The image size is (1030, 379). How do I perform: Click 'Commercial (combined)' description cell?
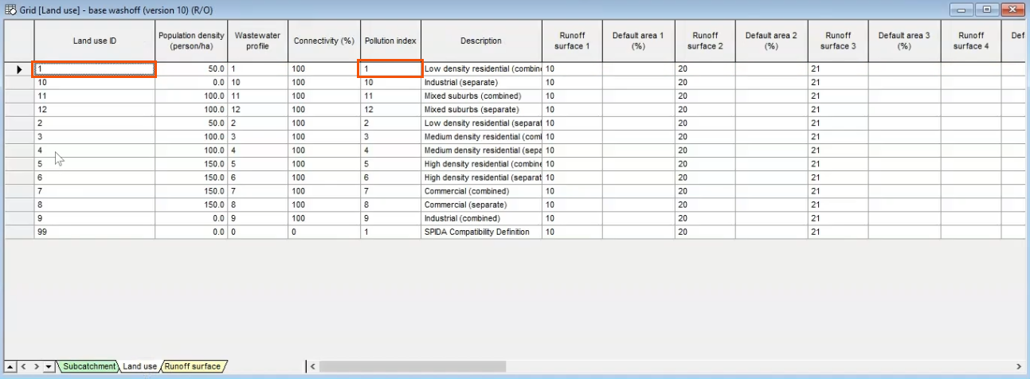481,191
